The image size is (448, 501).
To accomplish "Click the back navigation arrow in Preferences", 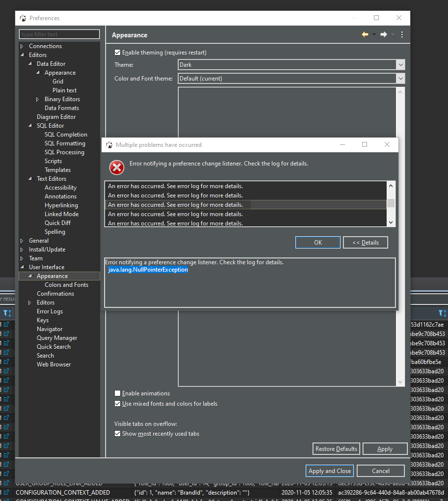I will click(364, 34).
